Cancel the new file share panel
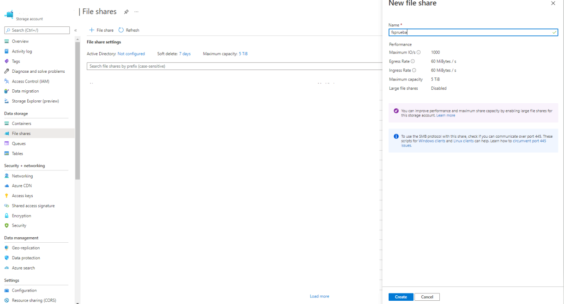This screenshot has height=304, width=564. (427, 297)
